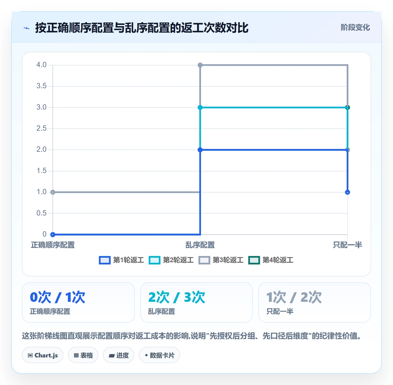Viewport: 393px width, 385px height.
Task: Click the gray data point at 4.0 above 乱序配置
Action: (200, 65)
